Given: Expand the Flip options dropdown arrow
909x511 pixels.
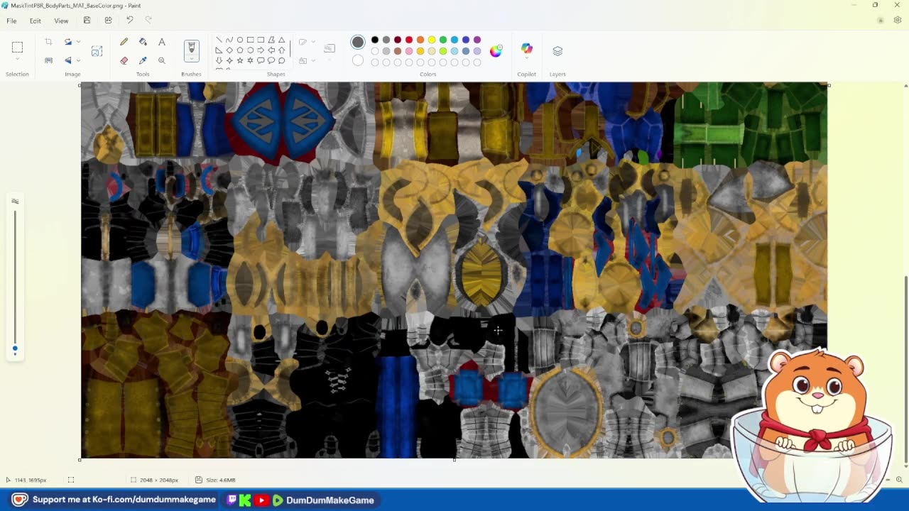Looking at the screenshot, I should tap(78, 60).
